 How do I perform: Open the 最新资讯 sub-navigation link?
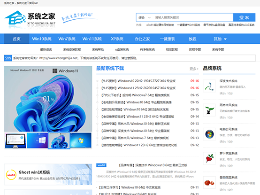coord(46,49)
